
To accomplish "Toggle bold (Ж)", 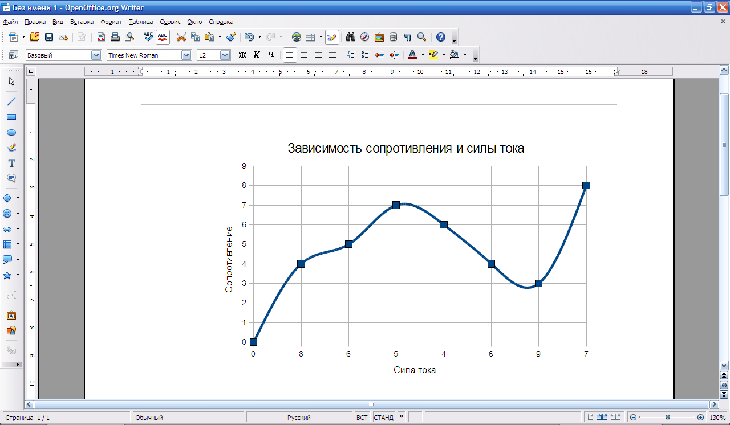I will coord(242,55).
